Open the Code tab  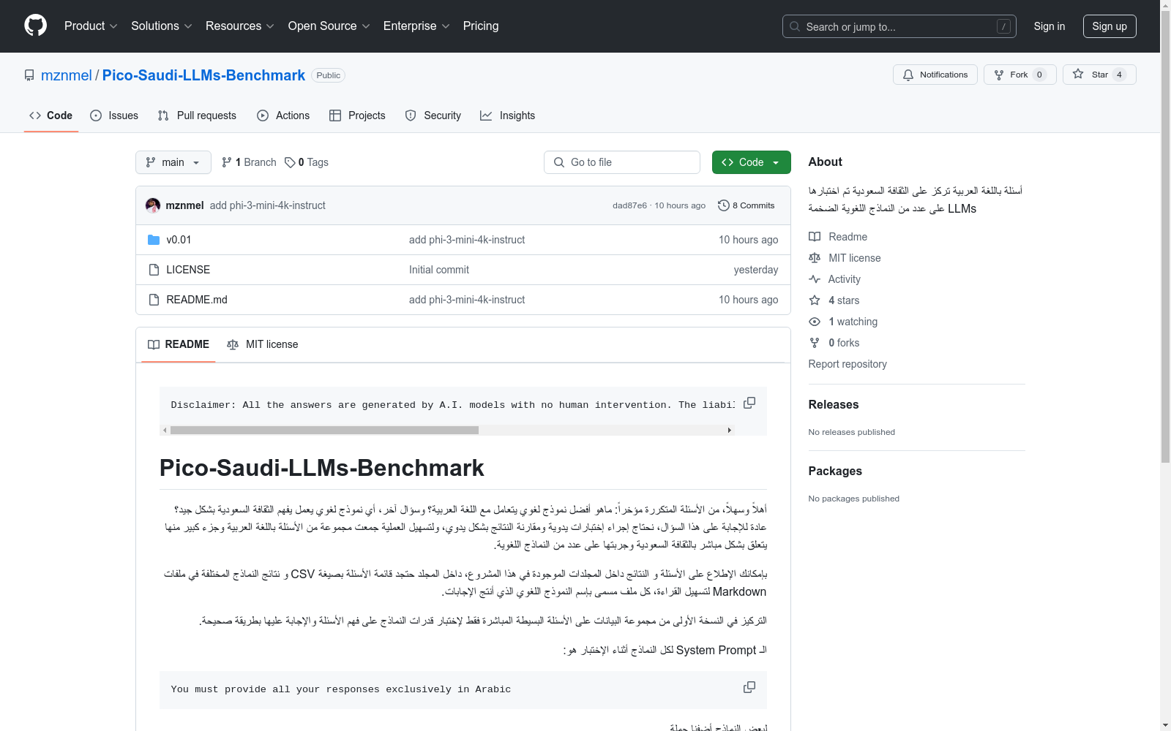[51, 115]
